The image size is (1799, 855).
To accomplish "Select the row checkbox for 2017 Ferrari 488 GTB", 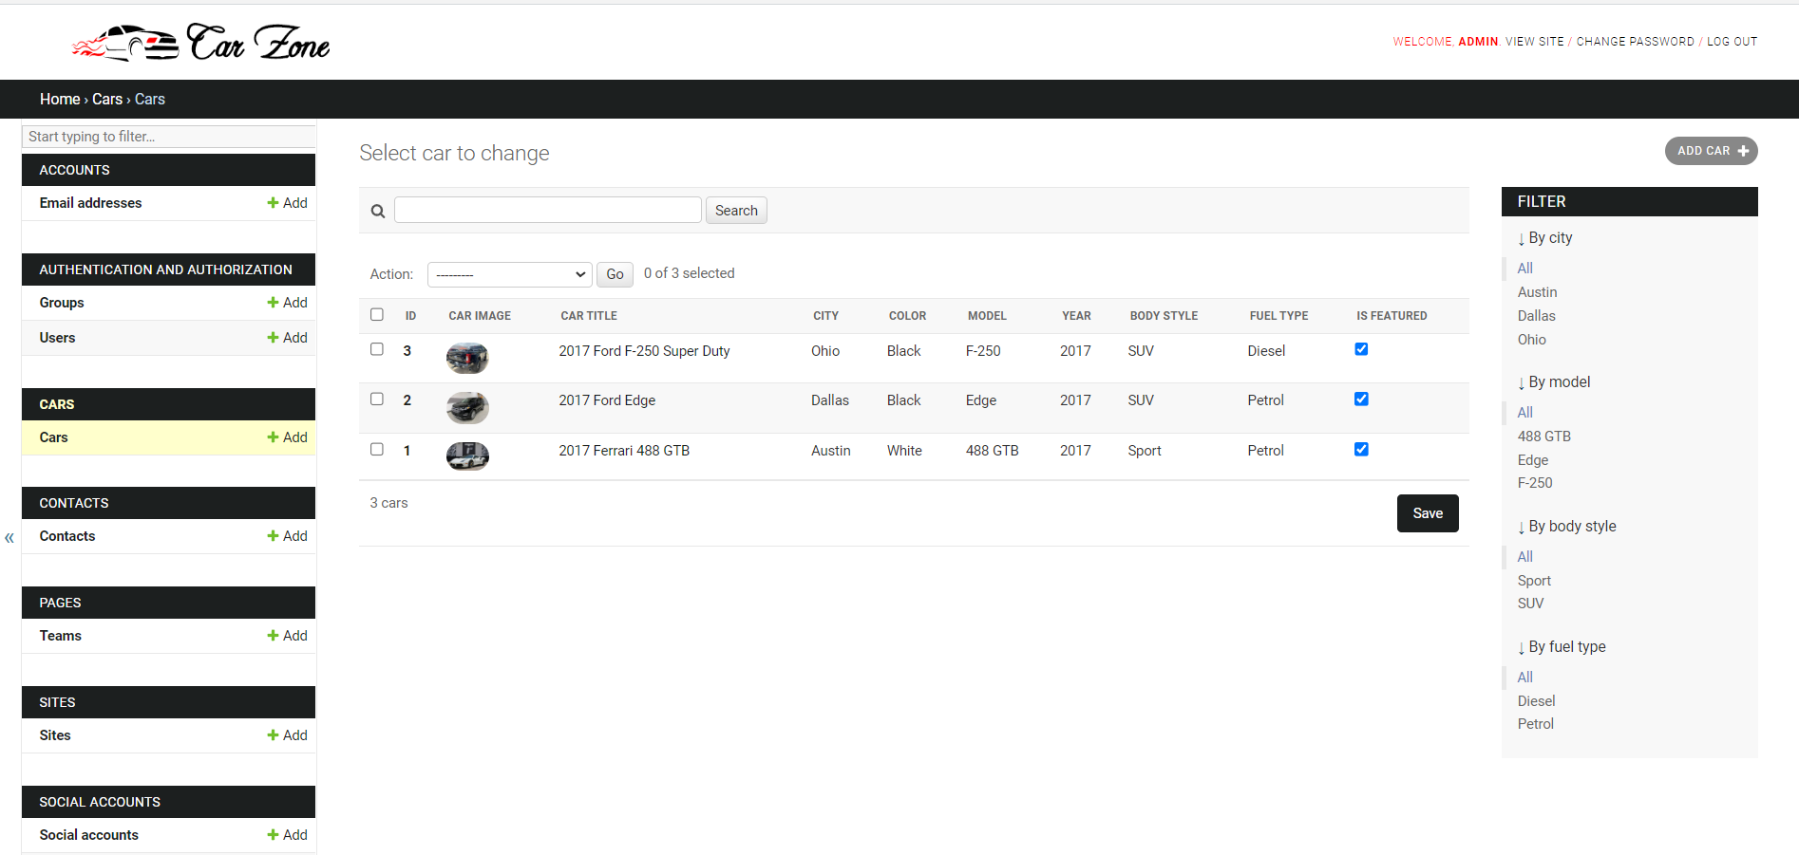I will pyautogui.click(x=376, y=449).
